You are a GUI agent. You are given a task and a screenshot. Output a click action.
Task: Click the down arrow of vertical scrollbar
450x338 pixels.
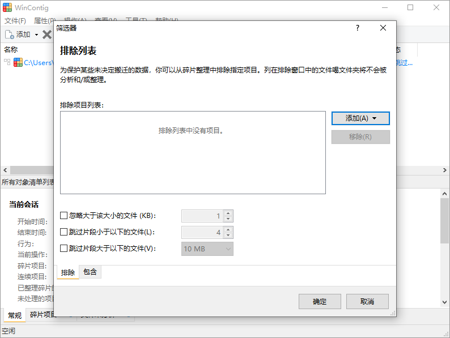[x=444, y=302]
